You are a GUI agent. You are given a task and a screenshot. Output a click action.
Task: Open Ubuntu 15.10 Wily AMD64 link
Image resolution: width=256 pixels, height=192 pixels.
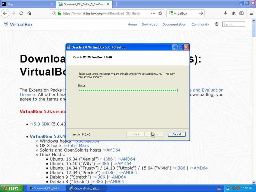pyautogui.click(x=122, y=163)
